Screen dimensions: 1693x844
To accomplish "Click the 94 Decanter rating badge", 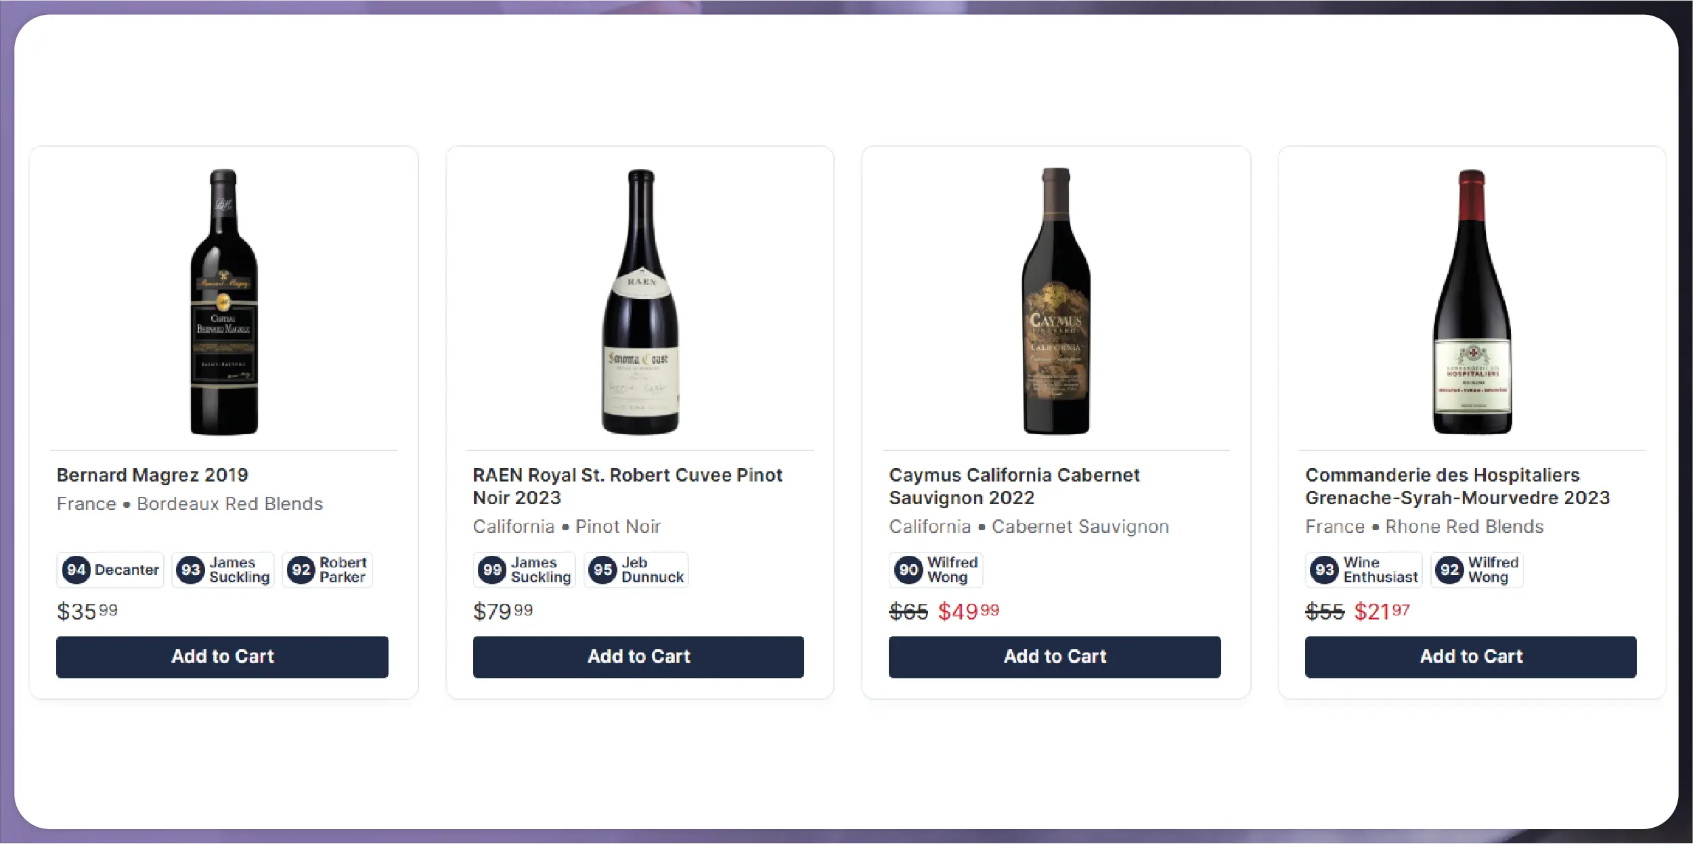I will coord(110,570).
